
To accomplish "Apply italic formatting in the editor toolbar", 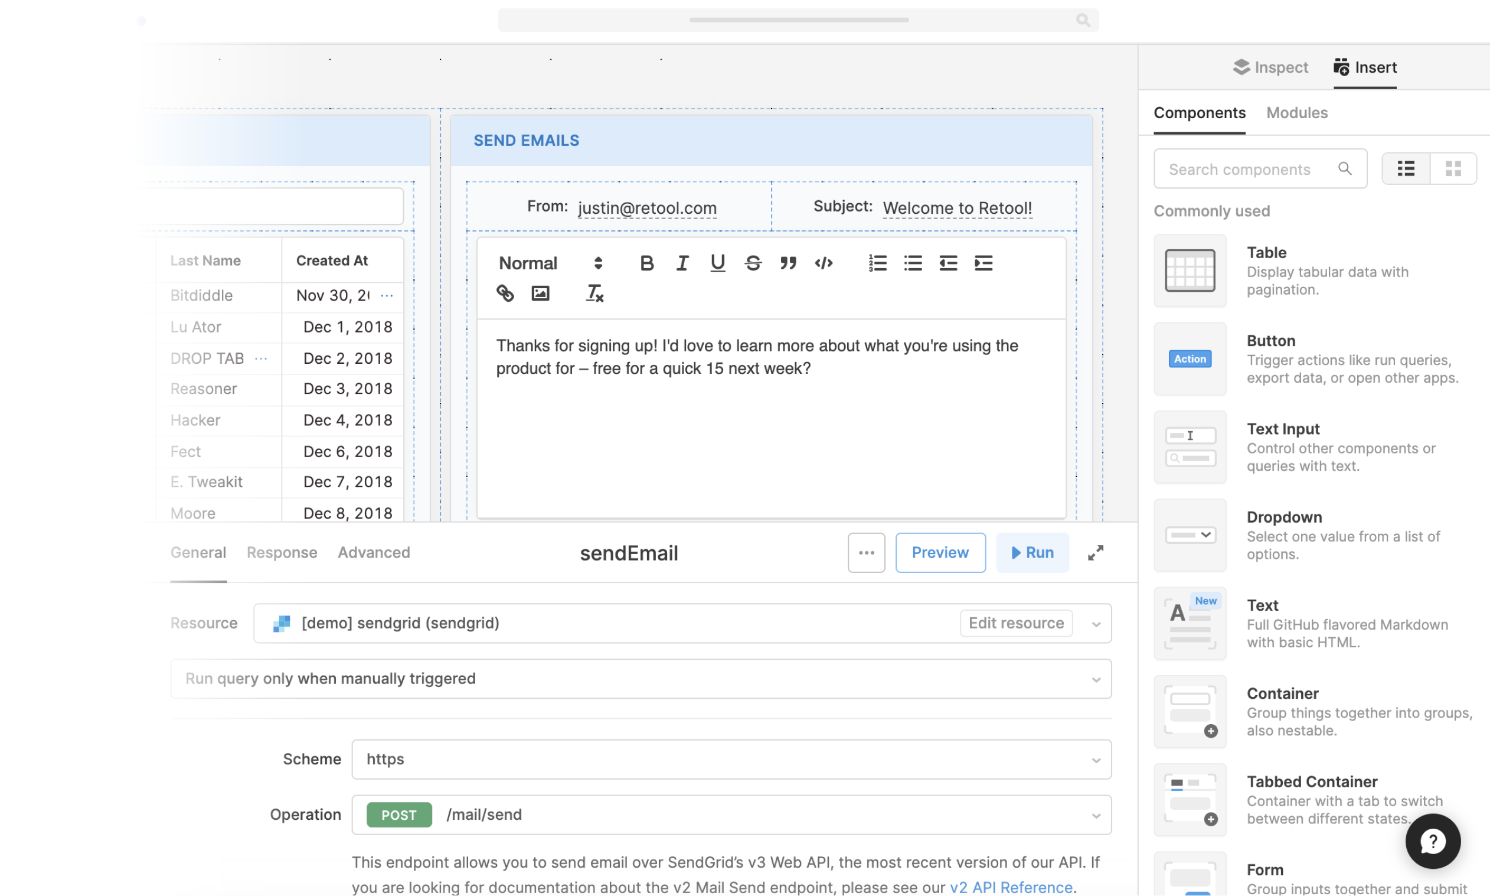I will click(x=682, y=263).
